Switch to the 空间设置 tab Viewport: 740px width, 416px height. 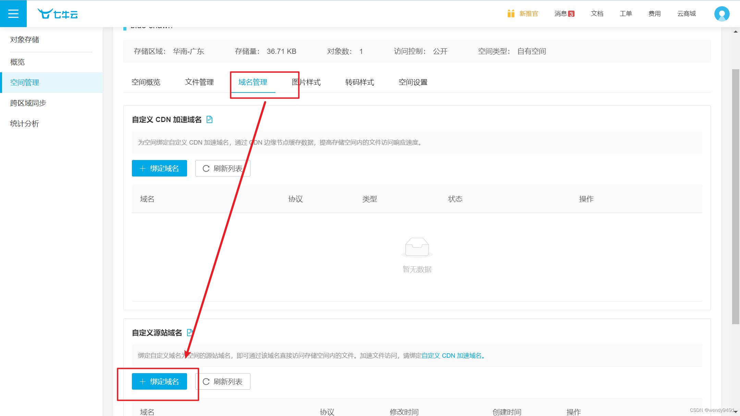(x=413, y=82)
